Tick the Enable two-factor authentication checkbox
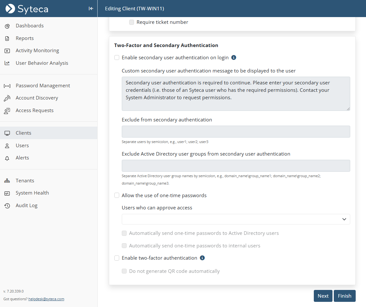The image size is (366, 307). pyautogui.click(x=117, y=258)
